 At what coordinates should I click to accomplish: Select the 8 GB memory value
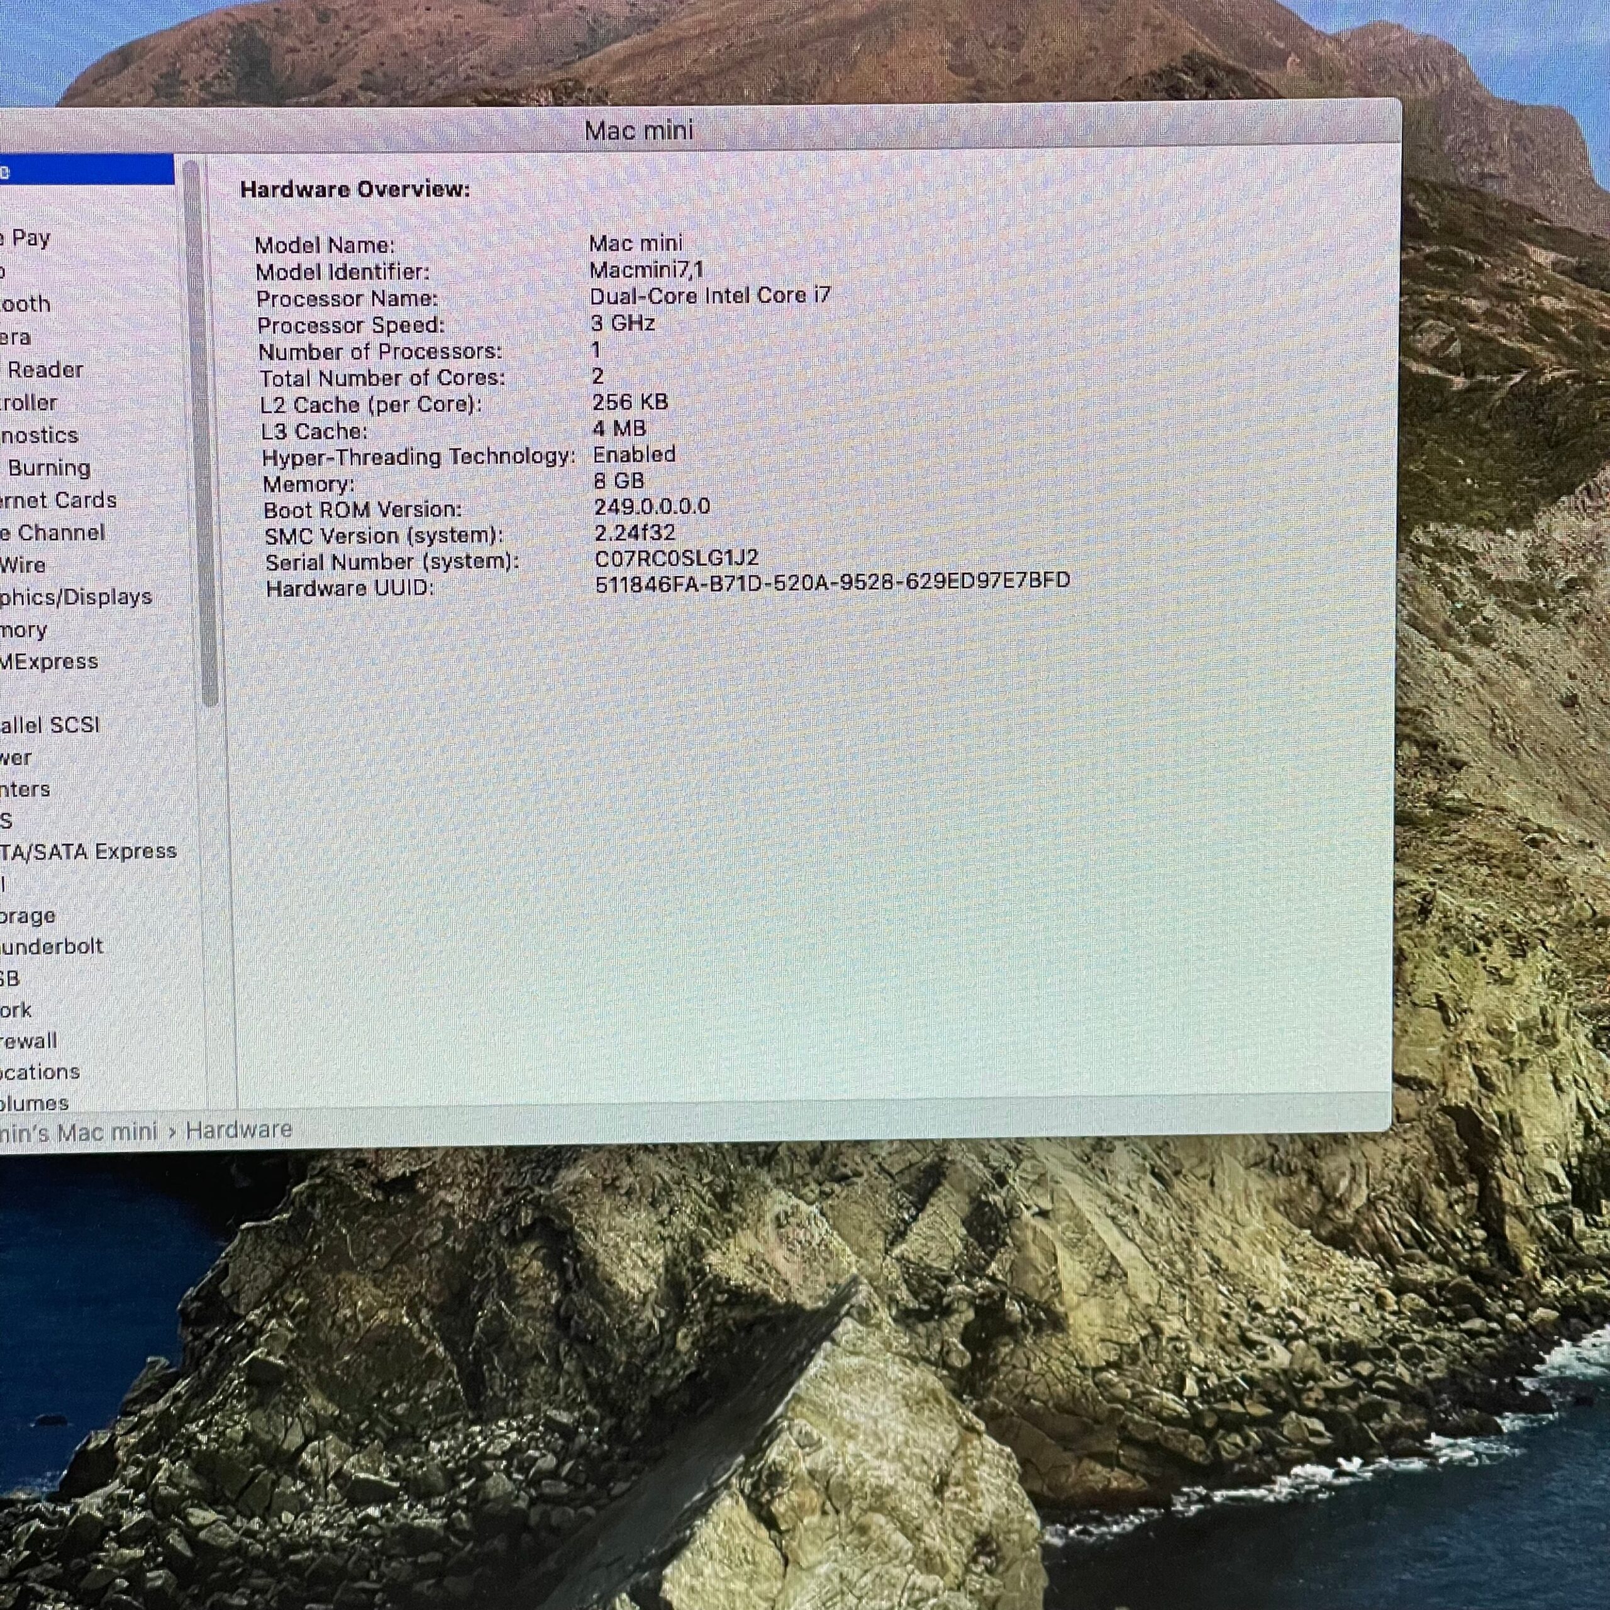[618, 481]
